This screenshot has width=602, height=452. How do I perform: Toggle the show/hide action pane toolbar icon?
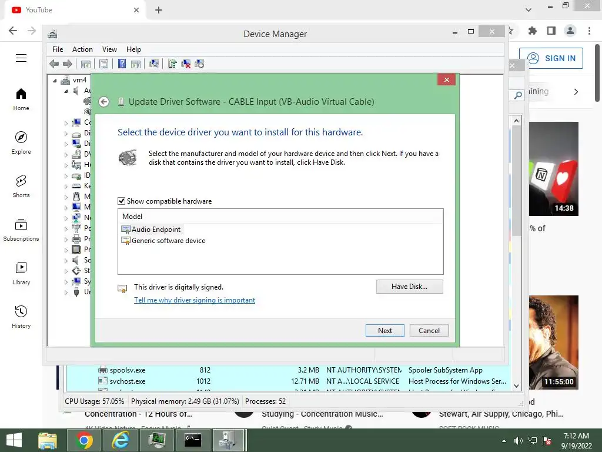[136, 64]
